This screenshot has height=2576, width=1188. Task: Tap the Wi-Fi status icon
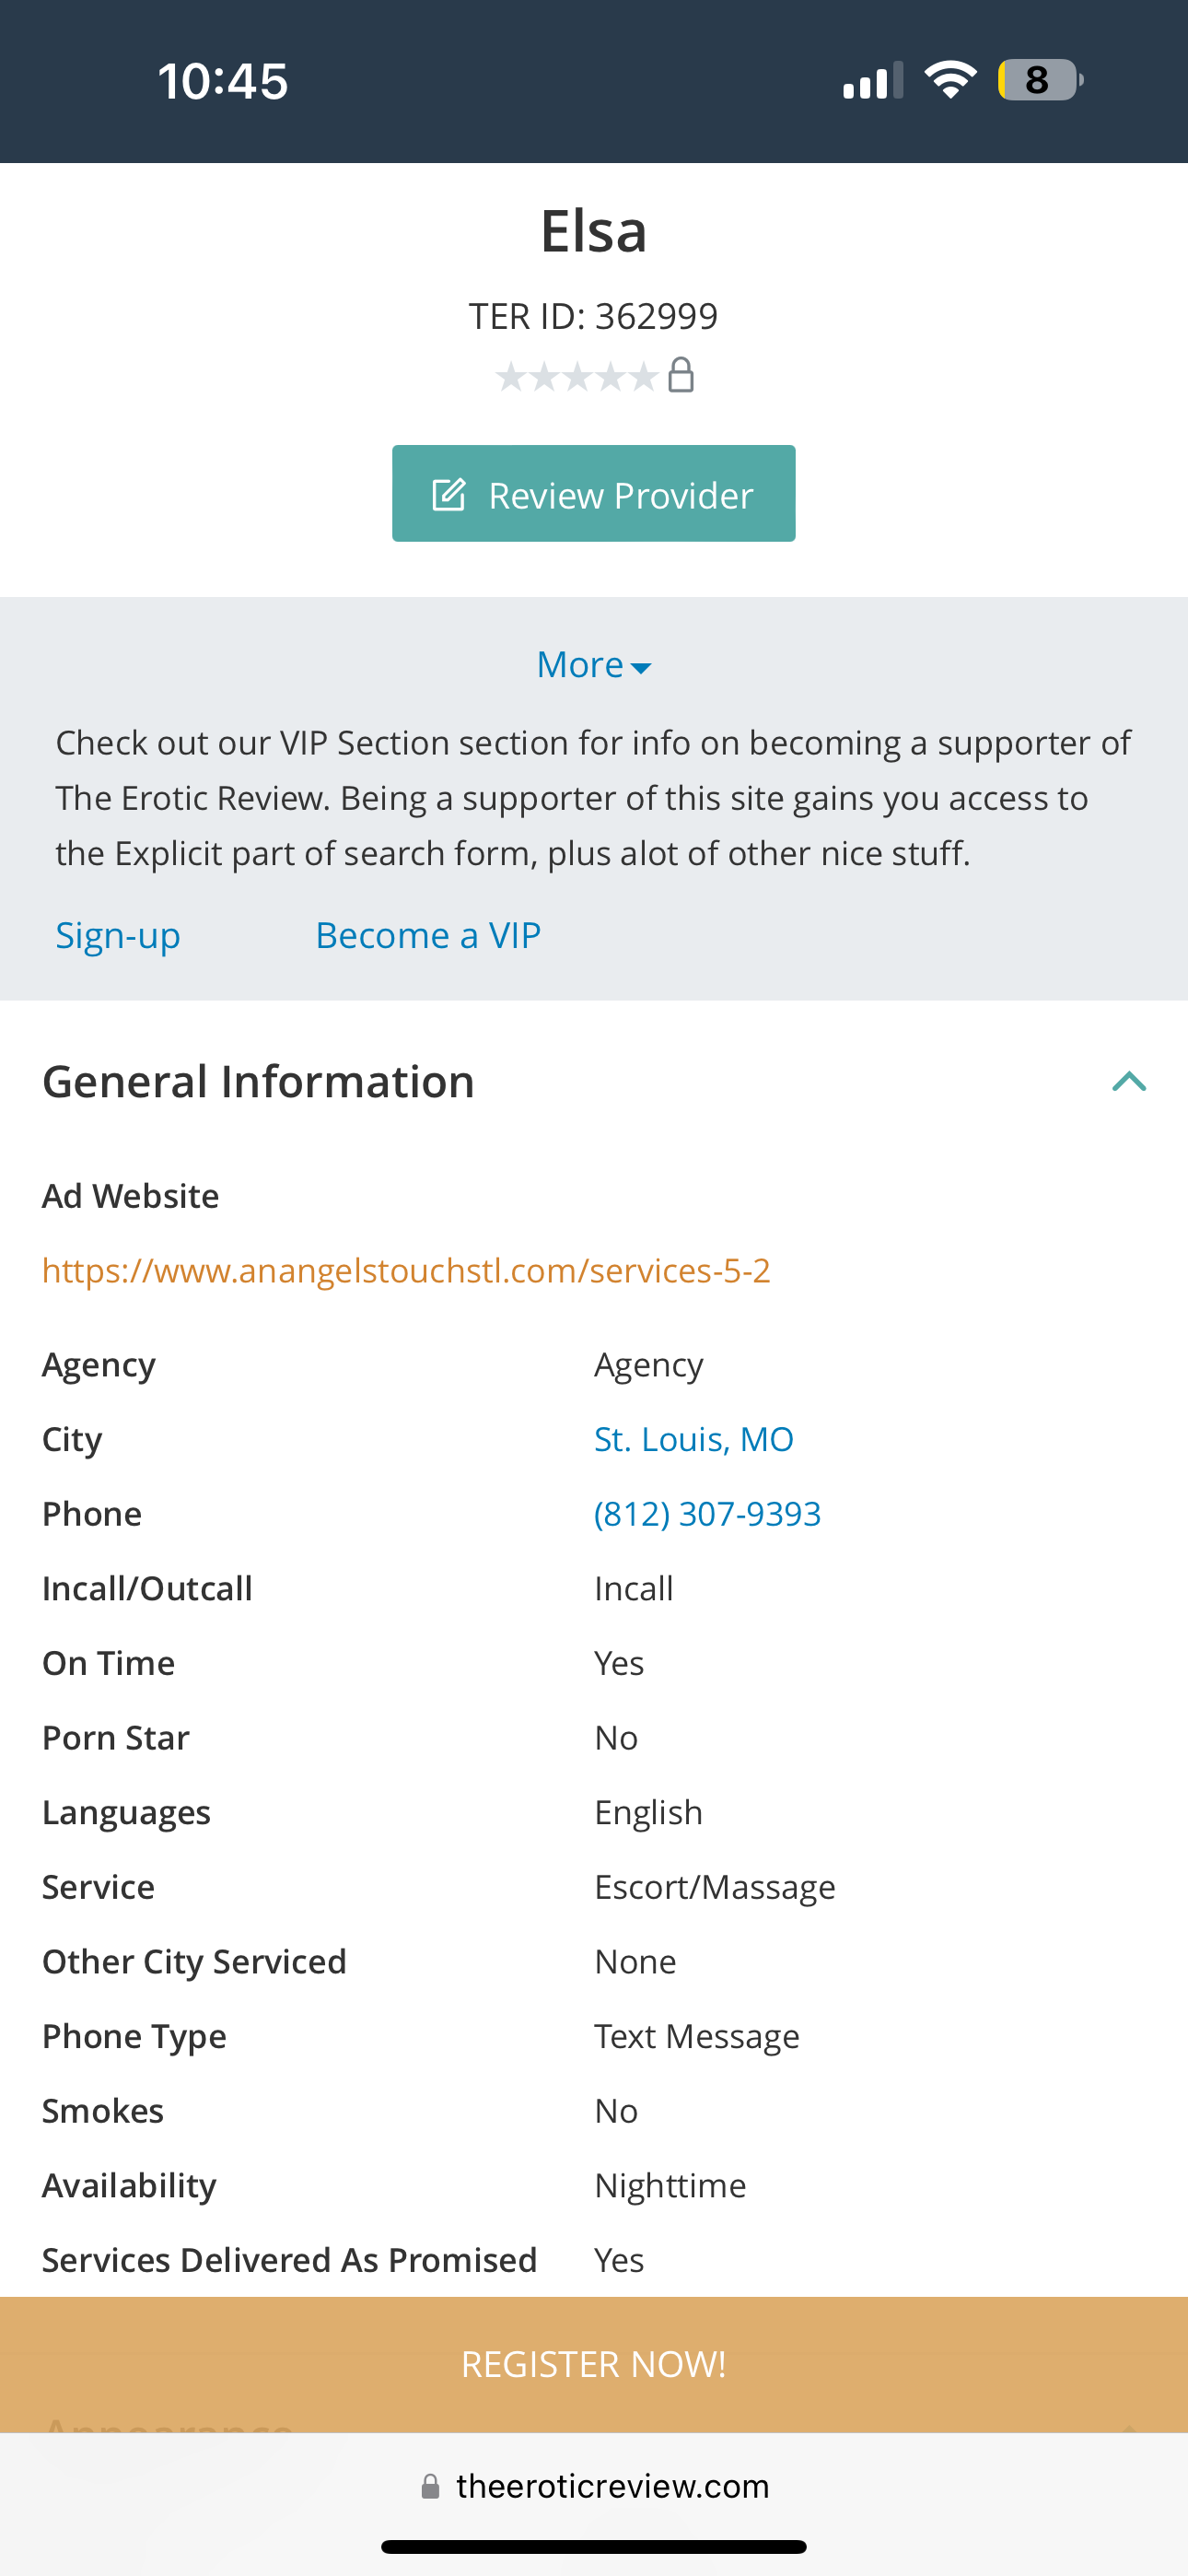click(950, 80)
